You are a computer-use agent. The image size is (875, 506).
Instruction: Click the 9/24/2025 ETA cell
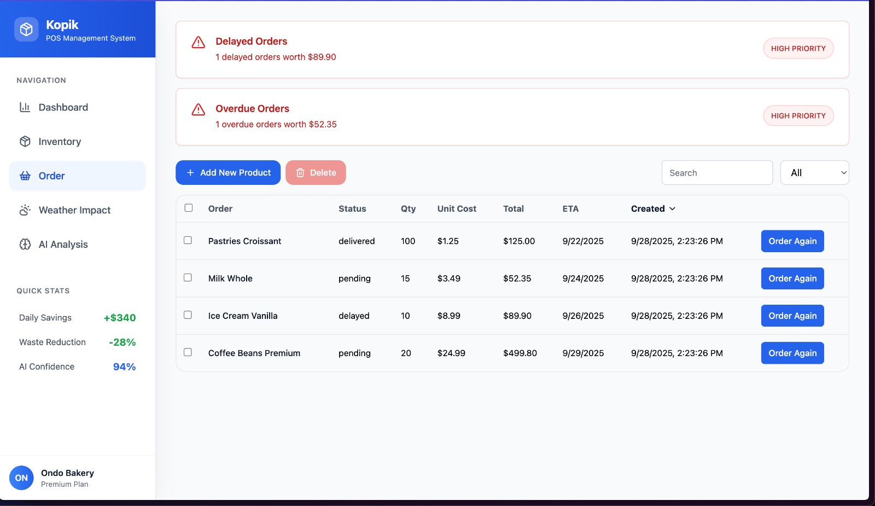(x=583, y=278)
